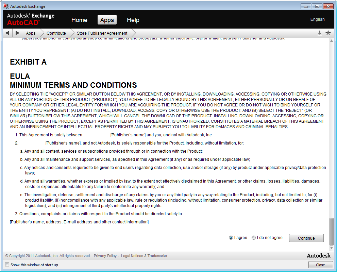Open Legal Notices & Trademarks link

(x=144, y=256)
